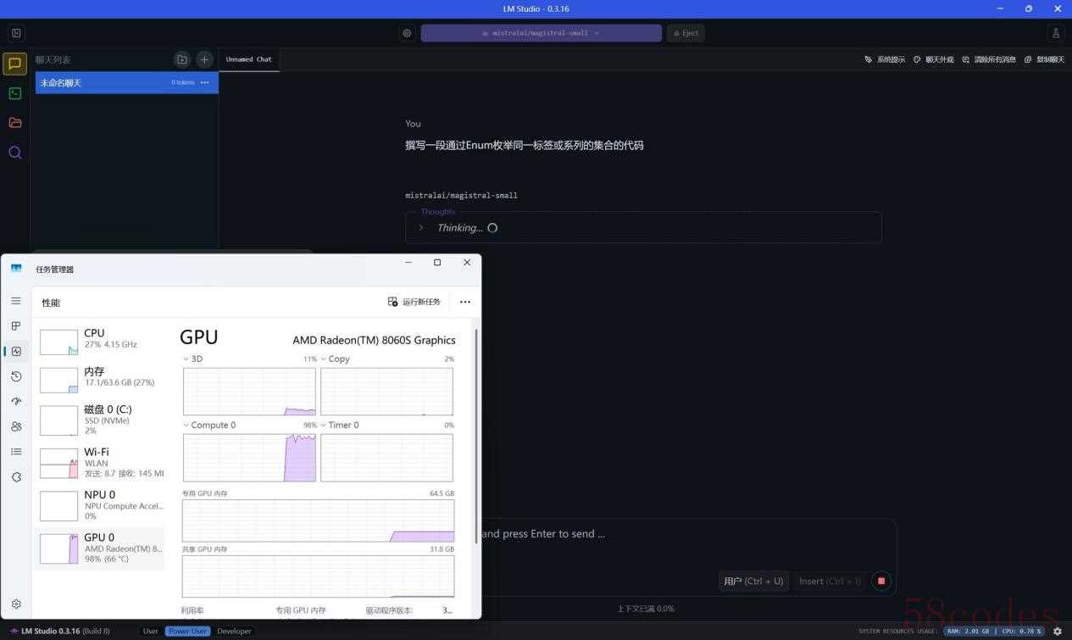Open the flask icon at top right

tap(1056, 33)
